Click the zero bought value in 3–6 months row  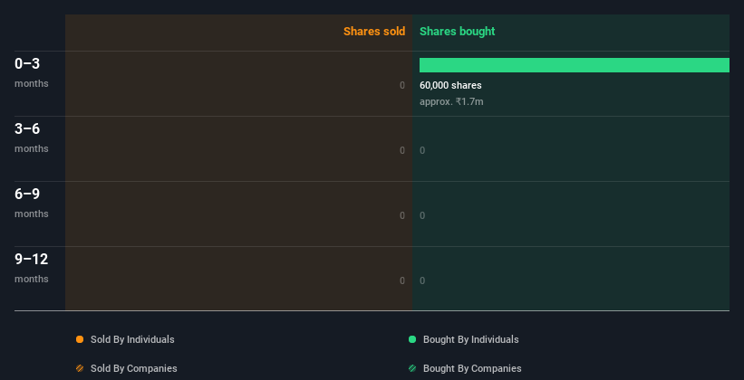[x=422, y=151]
